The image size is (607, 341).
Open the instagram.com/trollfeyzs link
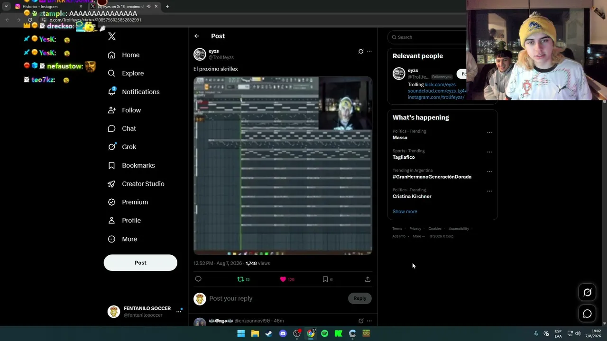point(436,97)
